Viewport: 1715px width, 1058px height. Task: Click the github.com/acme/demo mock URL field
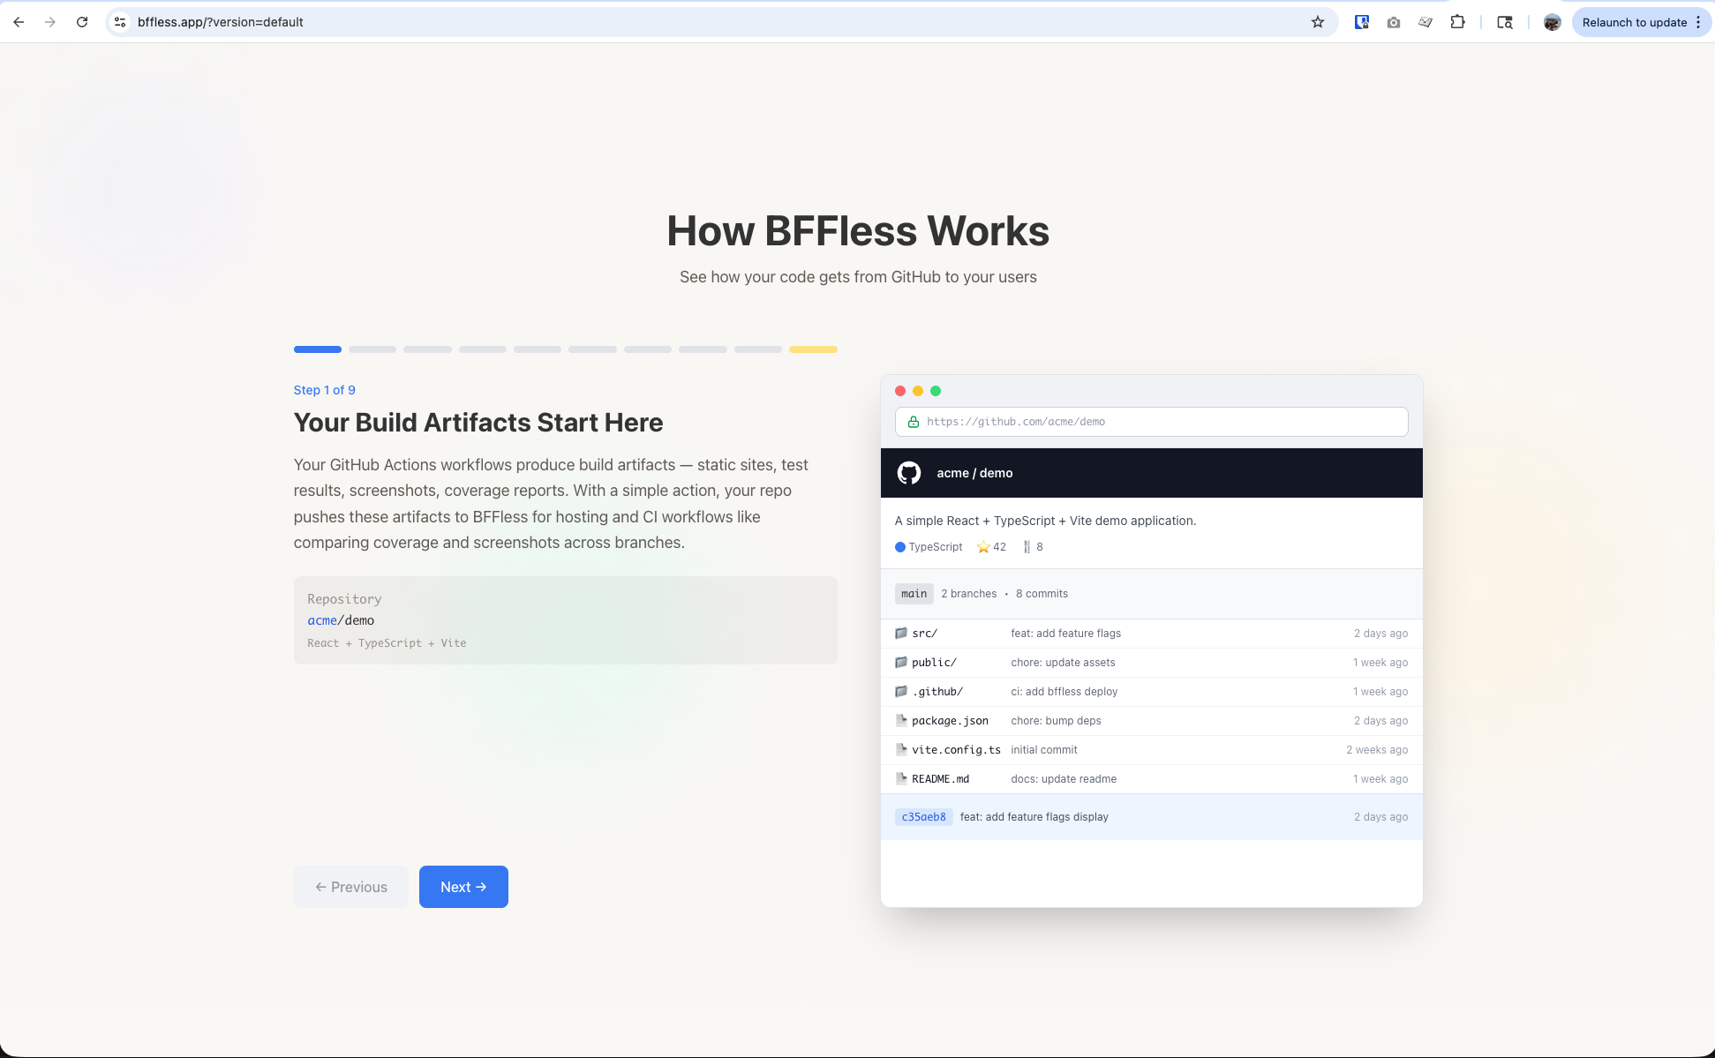click(x=1150, y=422)
